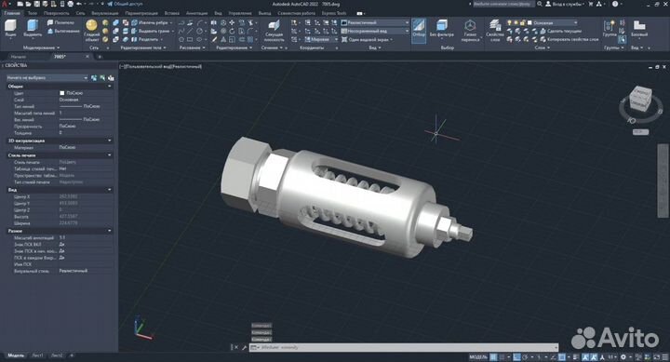The width and height of the screenshot is (670, 362).
Task: Click the Move tool in Editing panel
Action: (x=232, y=22)
